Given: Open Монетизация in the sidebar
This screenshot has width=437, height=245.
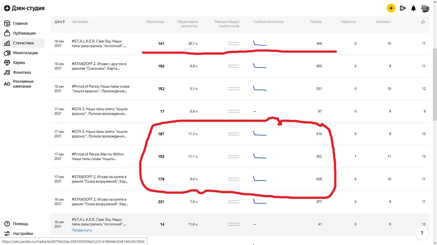Looking at the screenshot, I should tap(25, 53).
